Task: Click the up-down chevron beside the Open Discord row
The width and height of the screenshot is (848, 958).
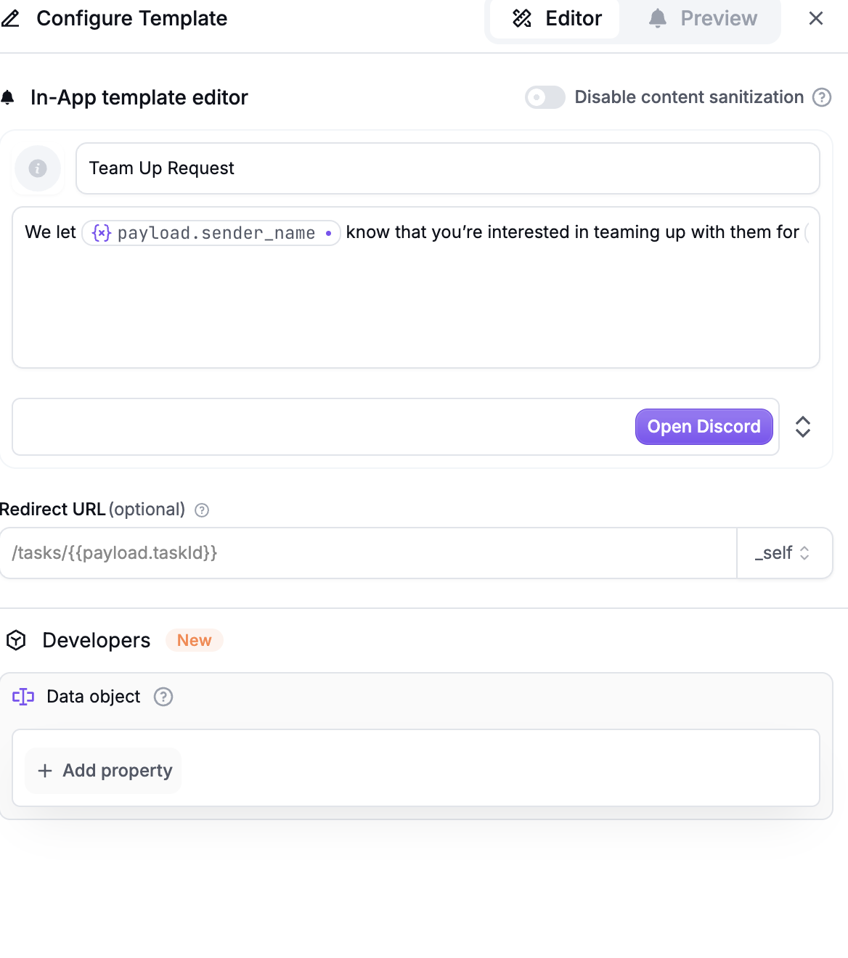Action: click(x=802, y=427)
